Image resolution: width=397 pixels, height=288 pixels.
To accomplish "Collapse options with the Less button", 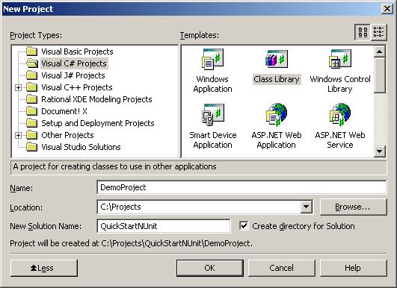I will click(x=44, y=268).
